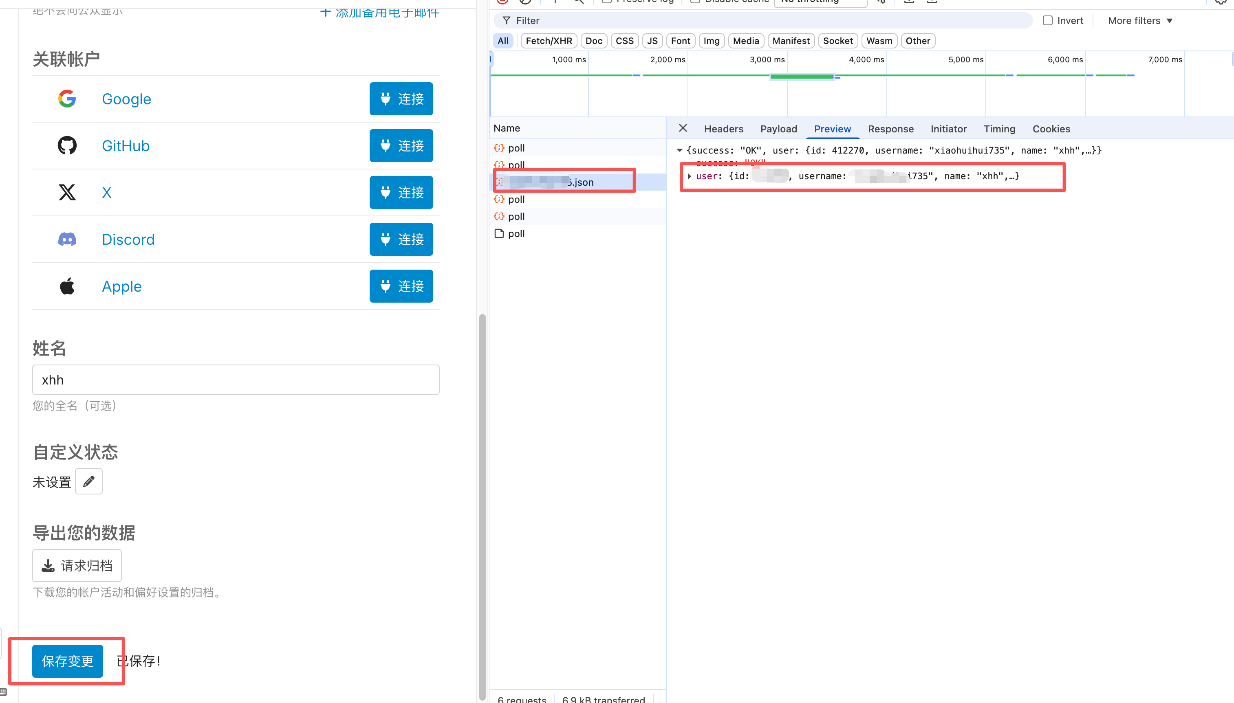Click the Google logo icon

pyautogui.click(x=67, y=99)
